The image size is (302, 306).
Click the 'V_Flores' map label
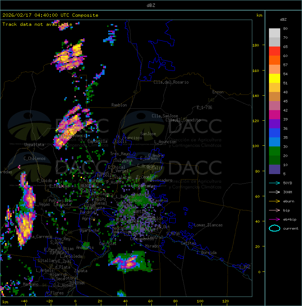pos(55,293)
